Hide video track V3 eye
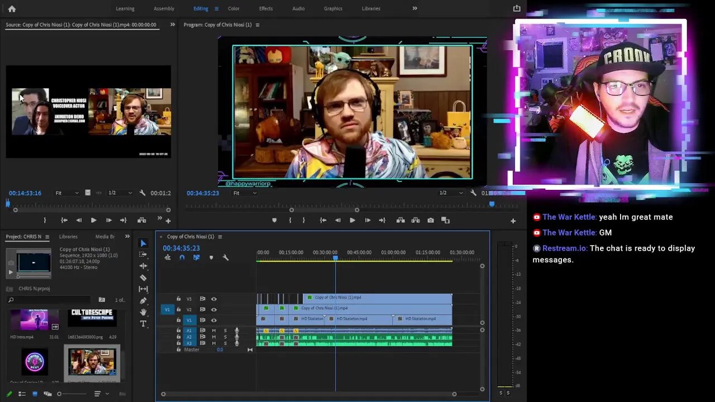Screen dimensions: 715x402 pos(213,299)
